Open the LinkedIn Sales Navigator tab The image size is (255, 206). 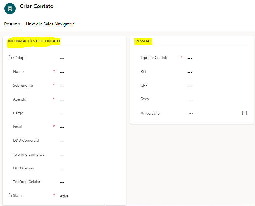coord(50,24)
